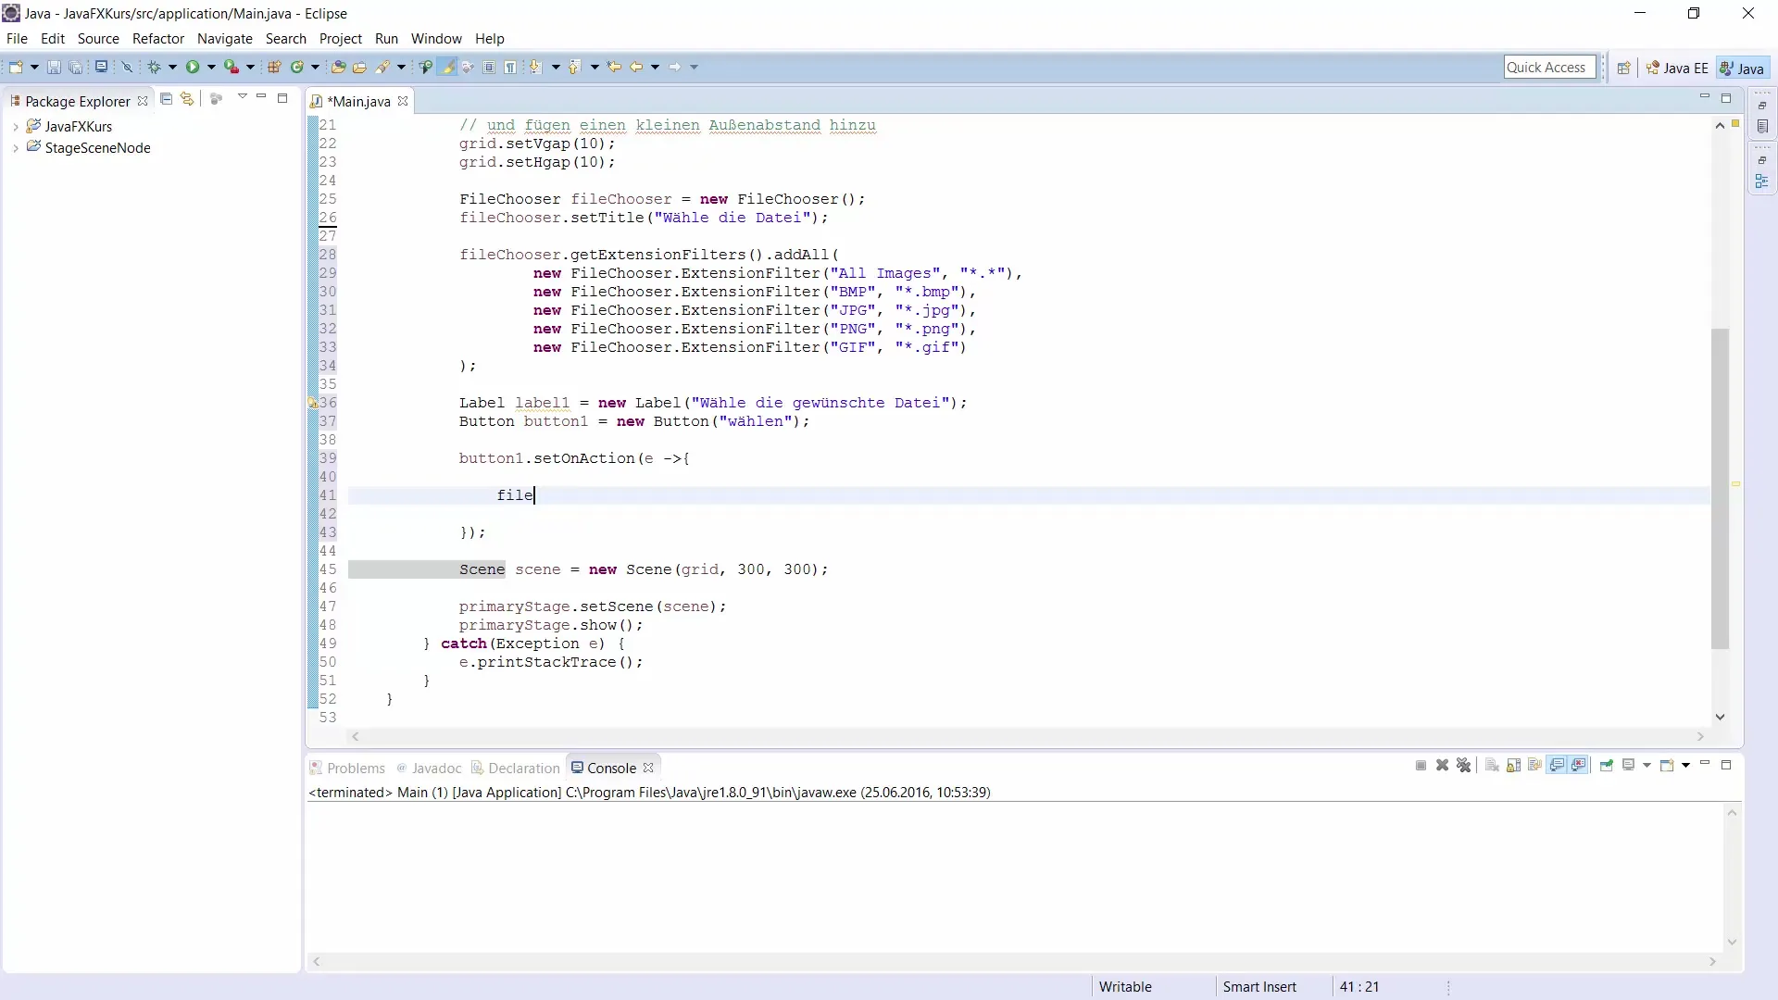Open Package Explorer View Menu triangle
This screenshot has width=1778, height=1000.
243,96
